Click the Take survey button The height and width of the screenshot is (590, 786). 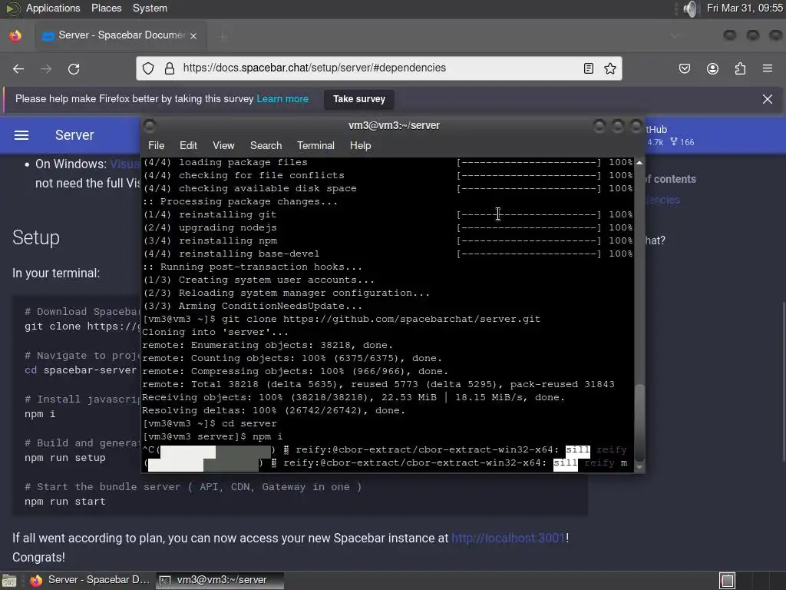point(359,99)
